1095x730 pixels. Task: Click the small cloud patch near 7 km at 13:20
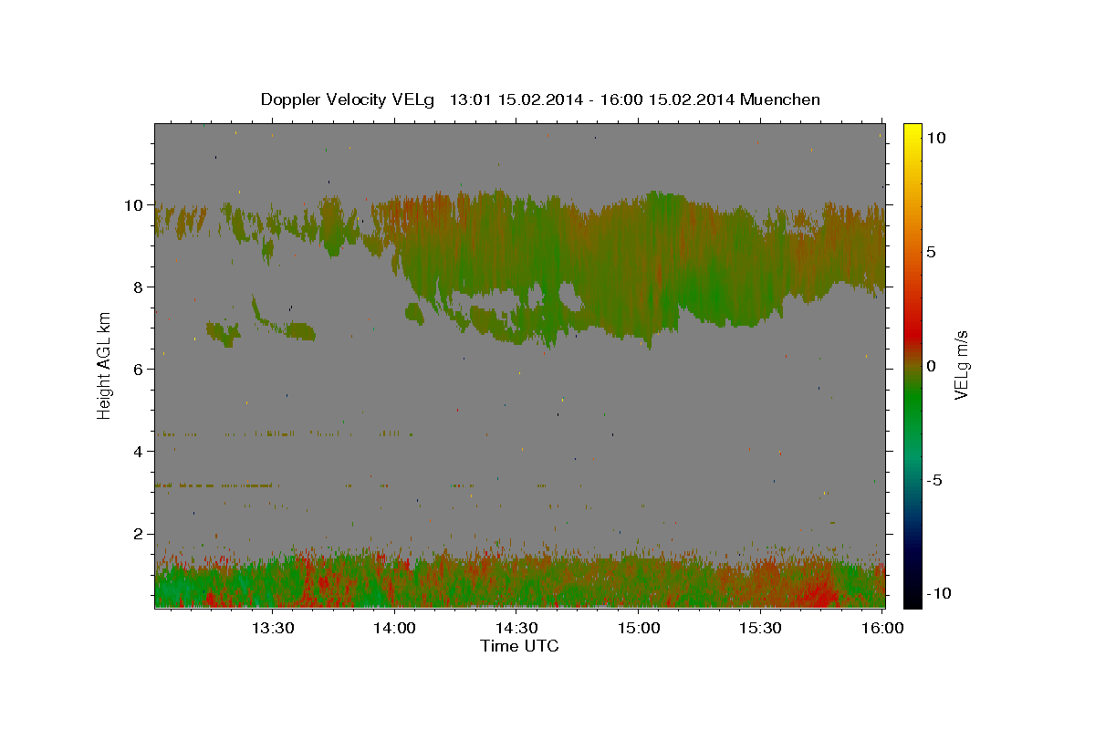click(x=224, y=333)
